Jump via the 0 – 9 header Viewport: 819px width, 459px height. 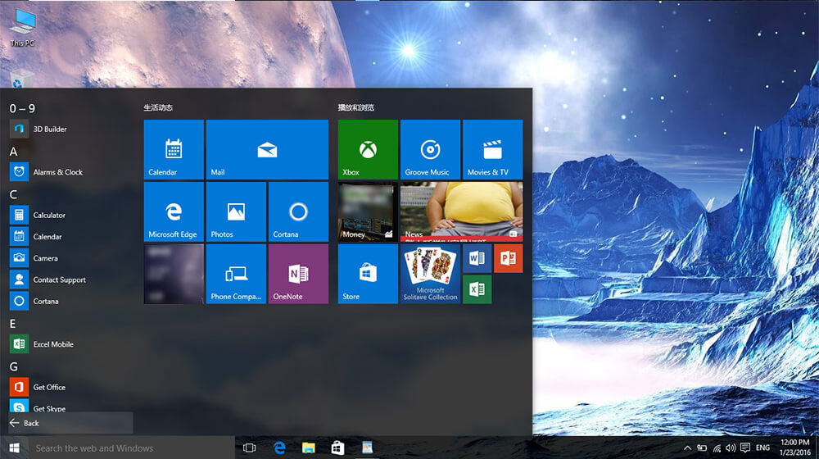(x=22, y=108)
